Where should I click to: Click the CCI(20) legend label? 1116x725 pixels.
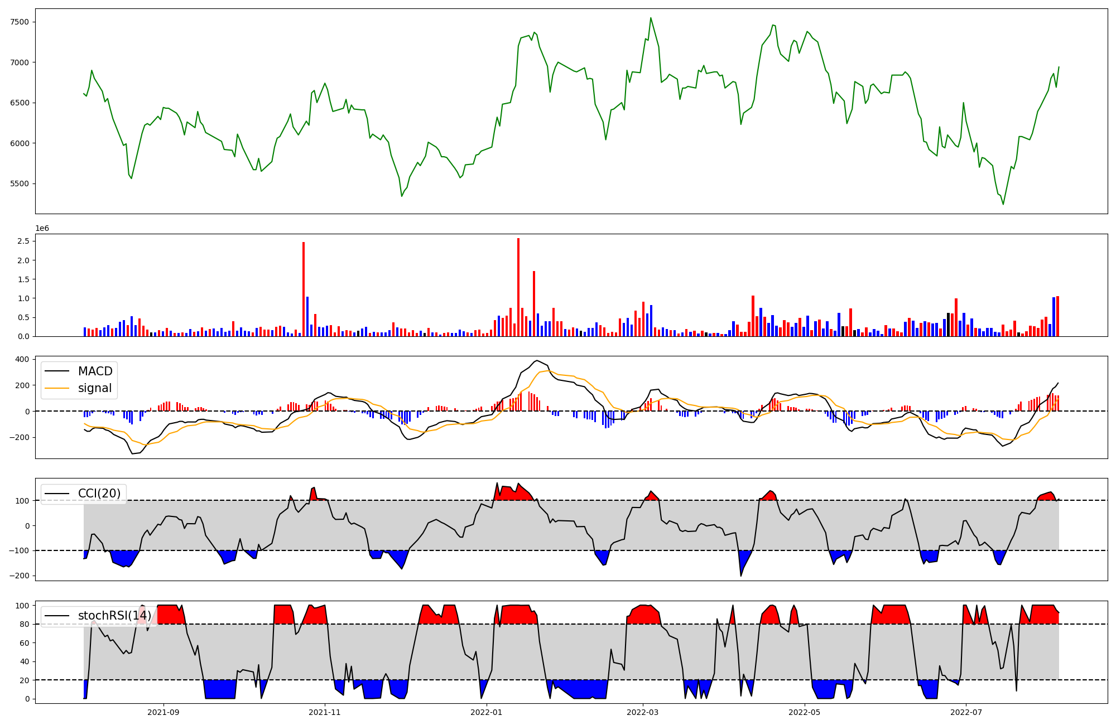(100, 494)
